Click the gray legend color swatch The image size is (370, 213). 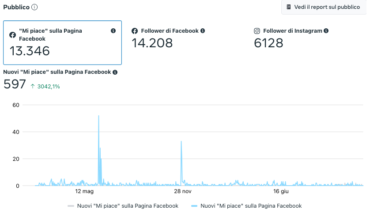pos(71,206)
